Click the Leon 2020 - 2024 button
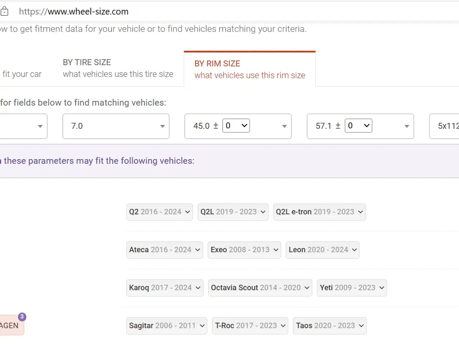This screenshot has height=344, width=459. click(322, 250)
